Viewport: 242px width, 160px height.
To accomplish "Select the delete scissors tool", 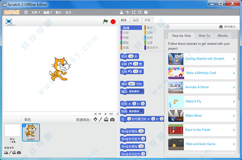I will tap(127, 12).
